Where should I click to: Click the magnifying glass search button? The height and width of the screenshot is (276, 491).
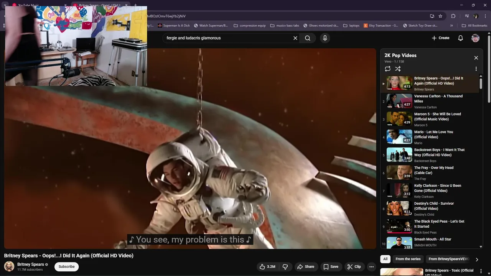308,38
